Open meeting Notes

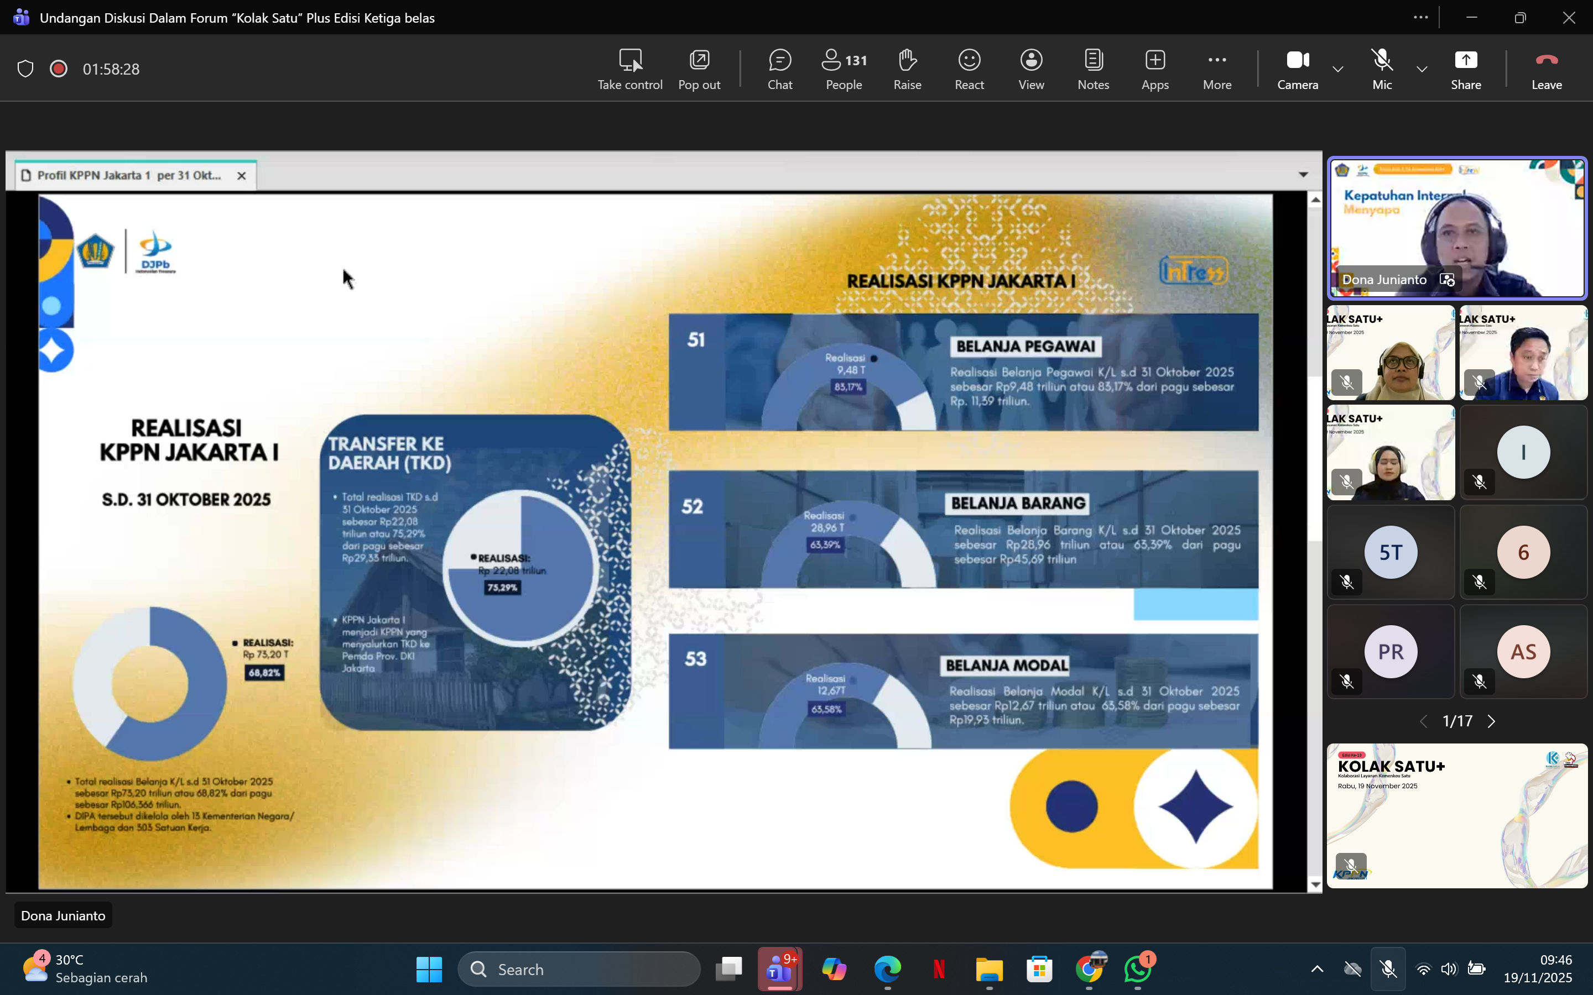pyautogui.click(x=1093, y=69)
